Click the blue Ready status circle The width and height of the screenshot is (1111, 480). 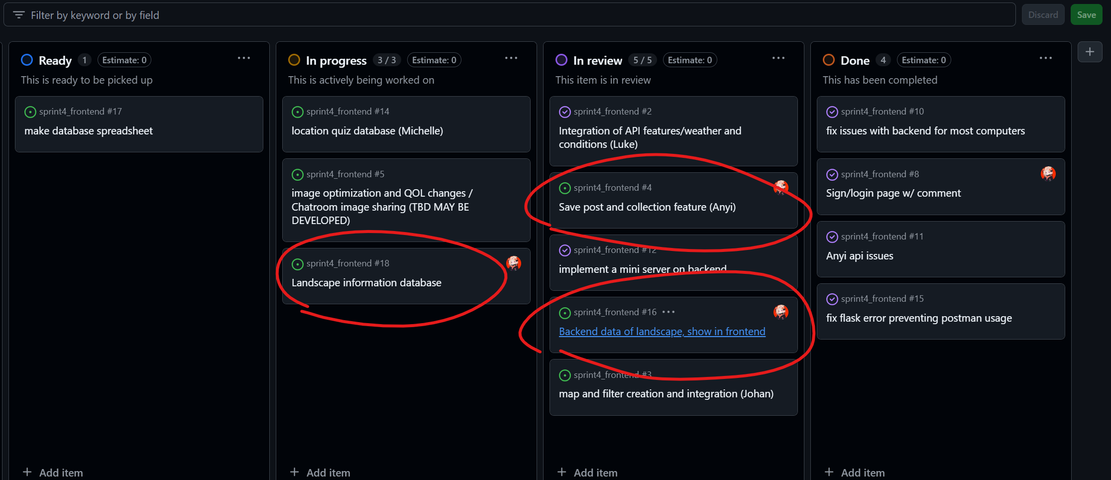tap(27, 60)
